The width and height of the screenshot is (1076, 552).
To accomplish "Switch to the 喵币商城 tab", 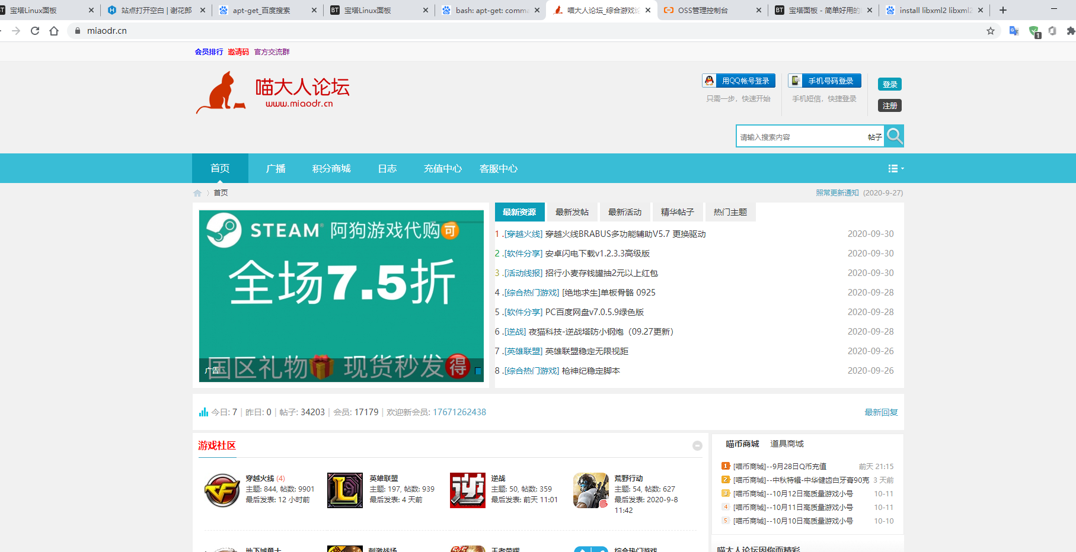I will tap(742, 444).
